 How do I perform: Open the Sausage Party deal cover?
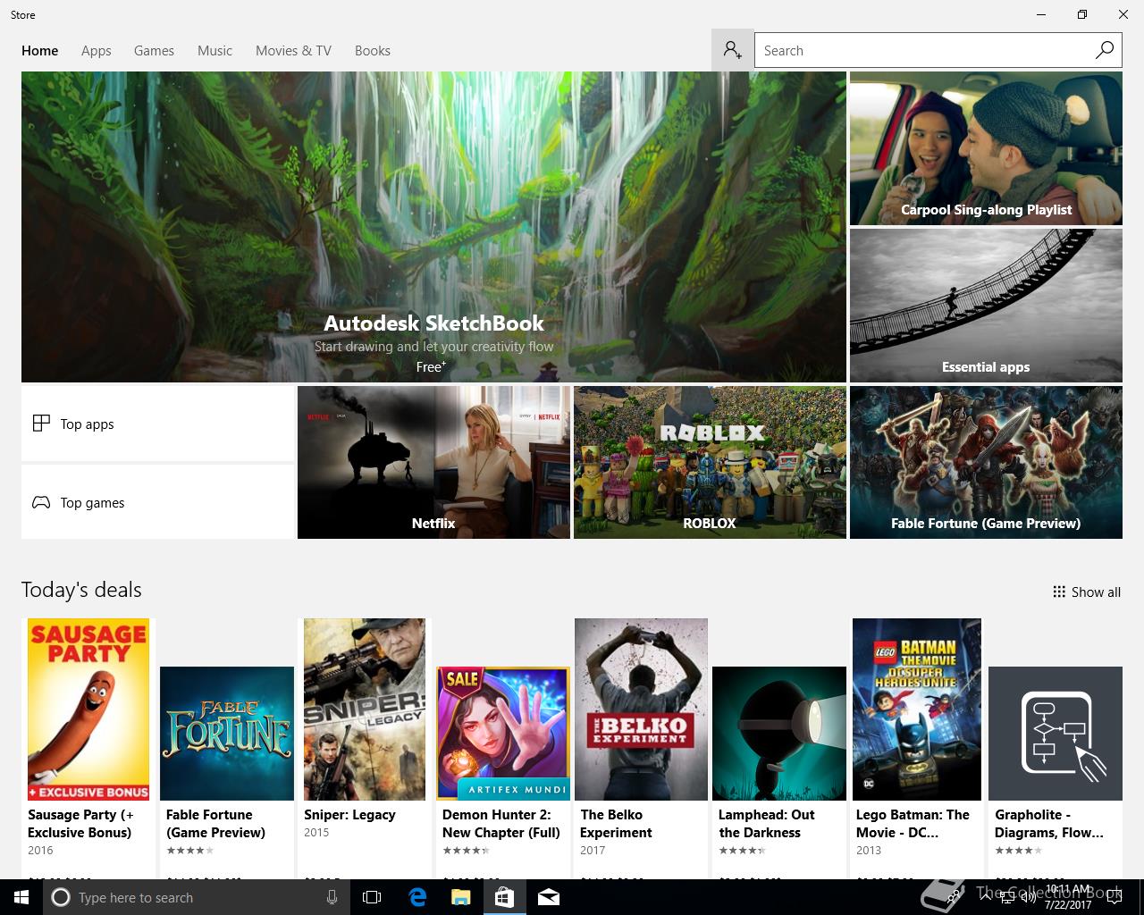(x=88, y=709)
